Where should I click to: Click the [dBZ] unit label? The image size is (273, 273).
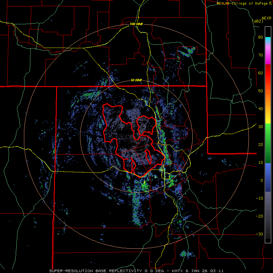tap(258, 21)
